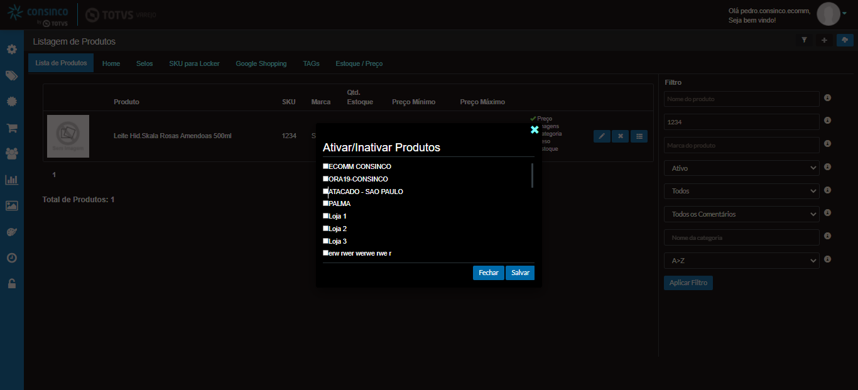Open the settings gear in the sidebar

tap(11, 49)
